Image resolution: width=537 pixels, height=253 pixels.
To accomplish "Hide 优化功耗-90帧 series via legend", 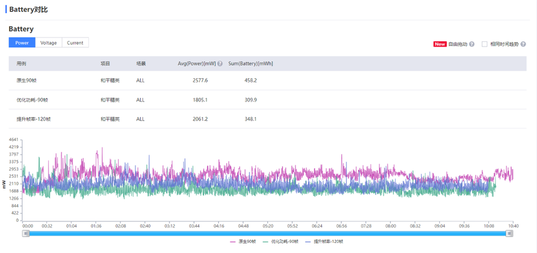I will 279,242.
